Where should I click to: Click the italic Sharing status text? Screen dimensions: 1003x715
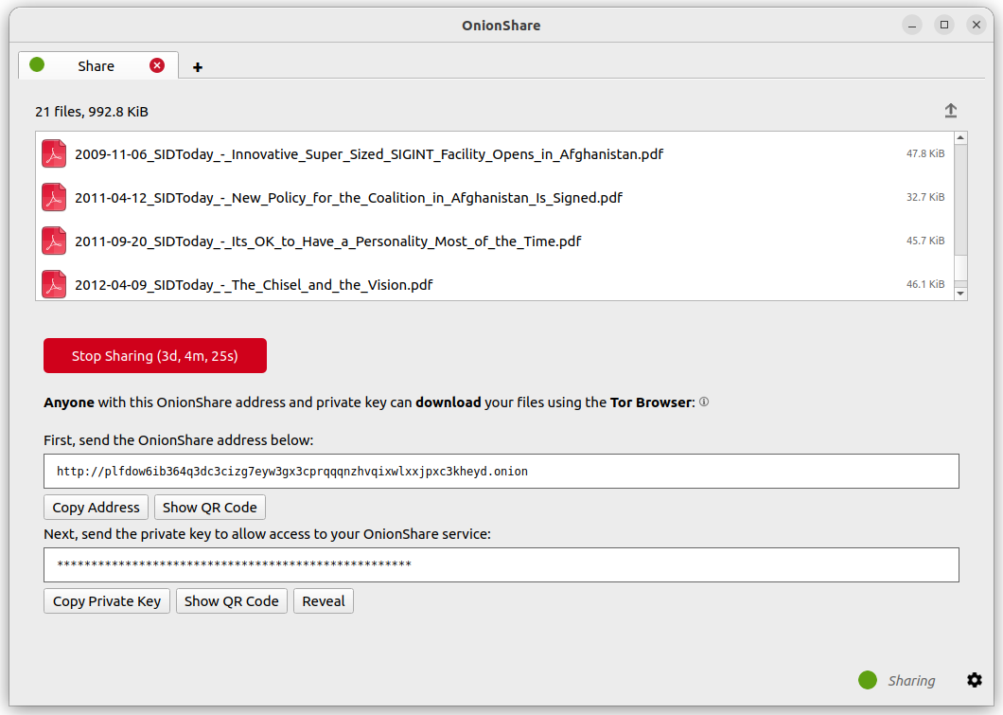911,681
